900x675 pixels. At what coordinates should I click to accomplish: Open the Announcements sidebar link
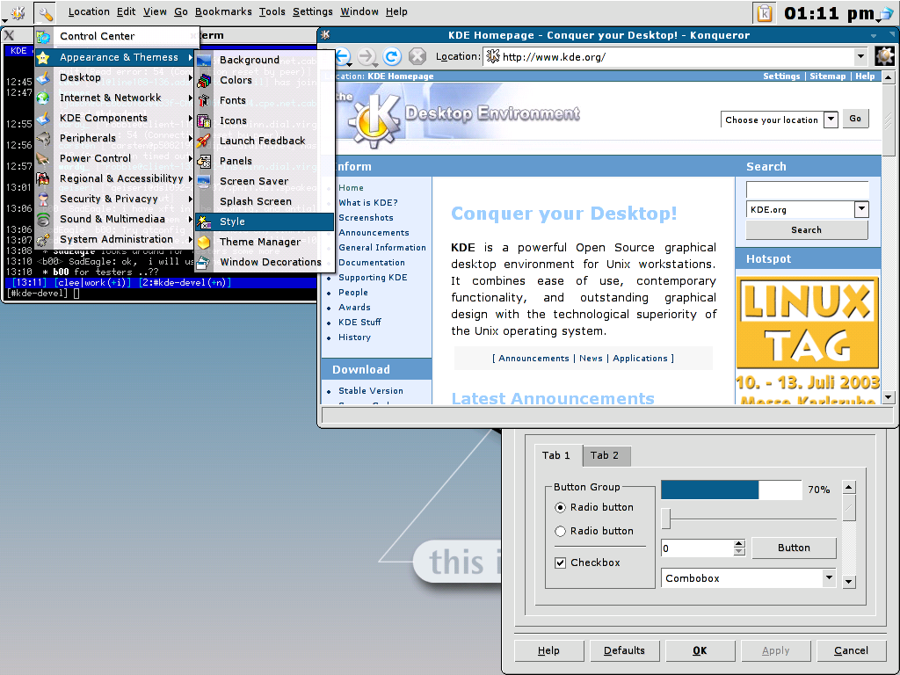pos(374,233)
